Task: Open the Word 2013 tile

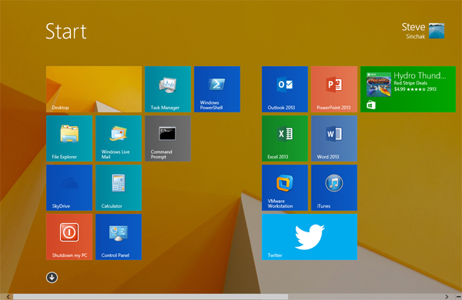Action: [334, 138]
